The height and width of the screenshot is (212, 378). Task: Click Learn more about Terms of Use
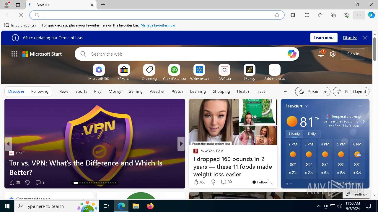324,38
